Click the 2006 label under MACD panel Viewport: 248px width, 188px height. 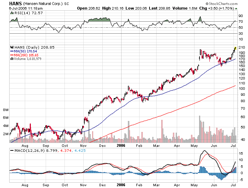[x=121, y=185]
